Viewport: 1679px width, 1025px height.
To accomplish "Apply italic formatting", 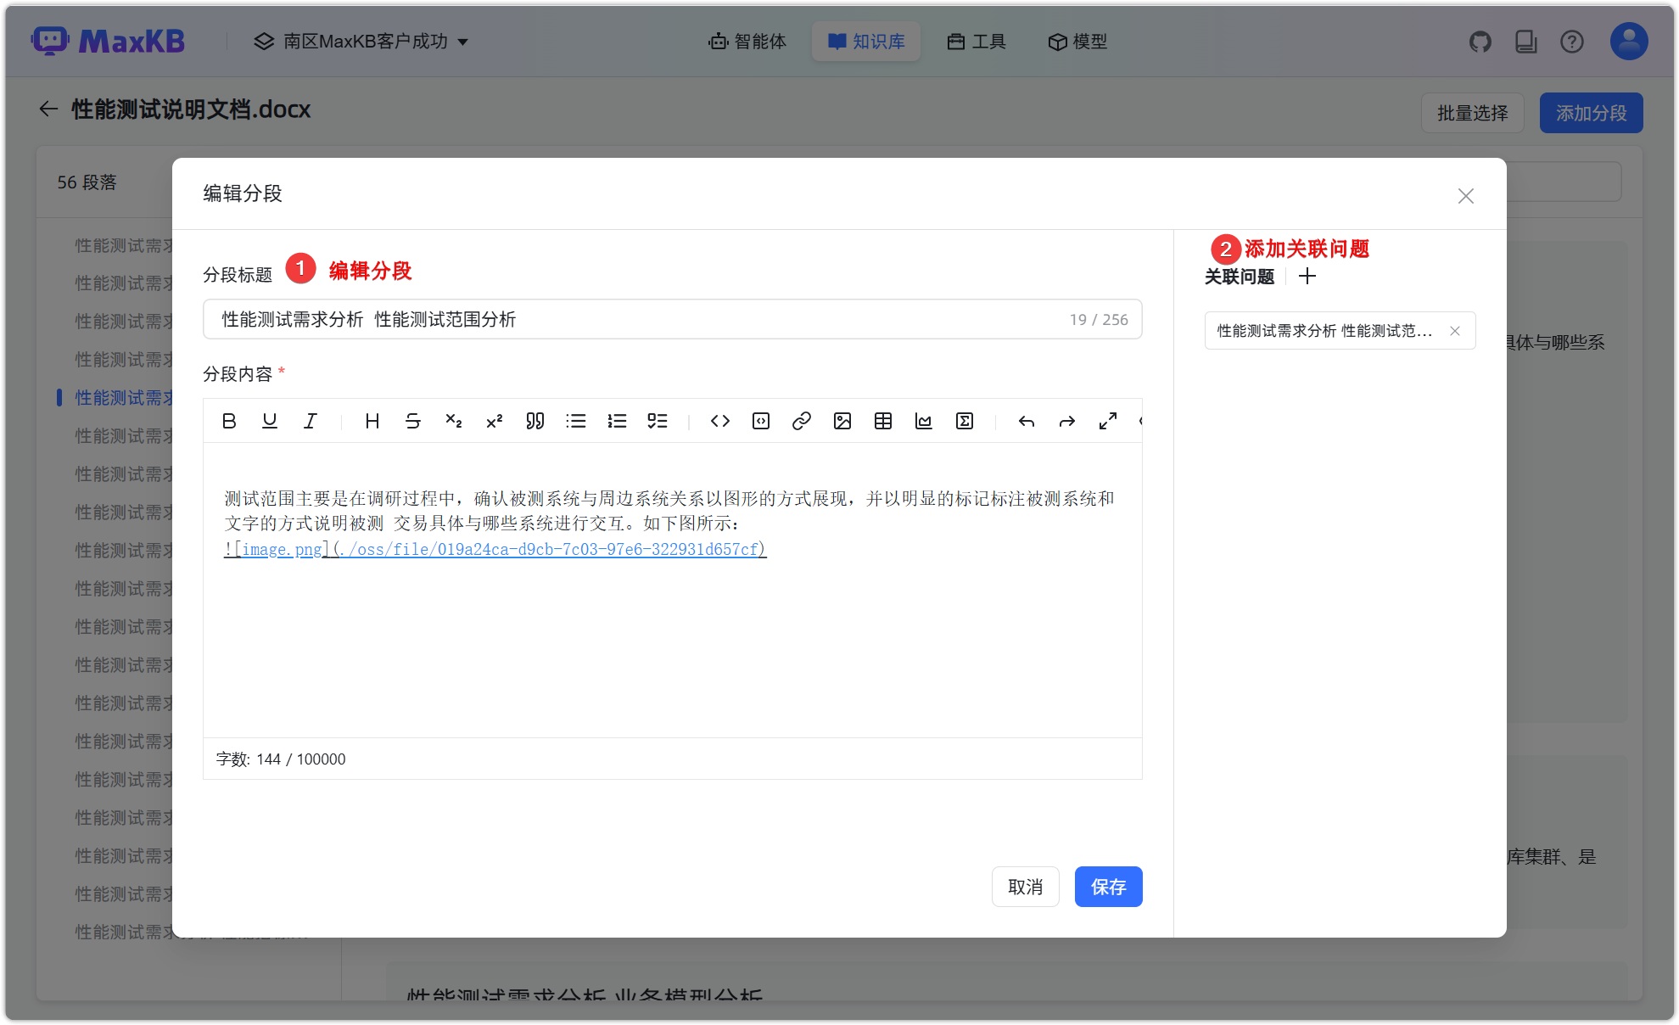I will (x=311, y=421).
